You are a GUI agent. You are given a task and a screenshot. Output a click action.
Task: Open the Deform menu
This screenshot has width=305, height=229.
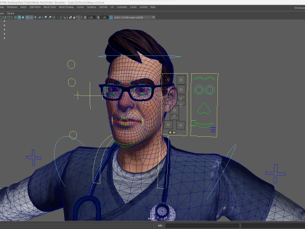103,7
